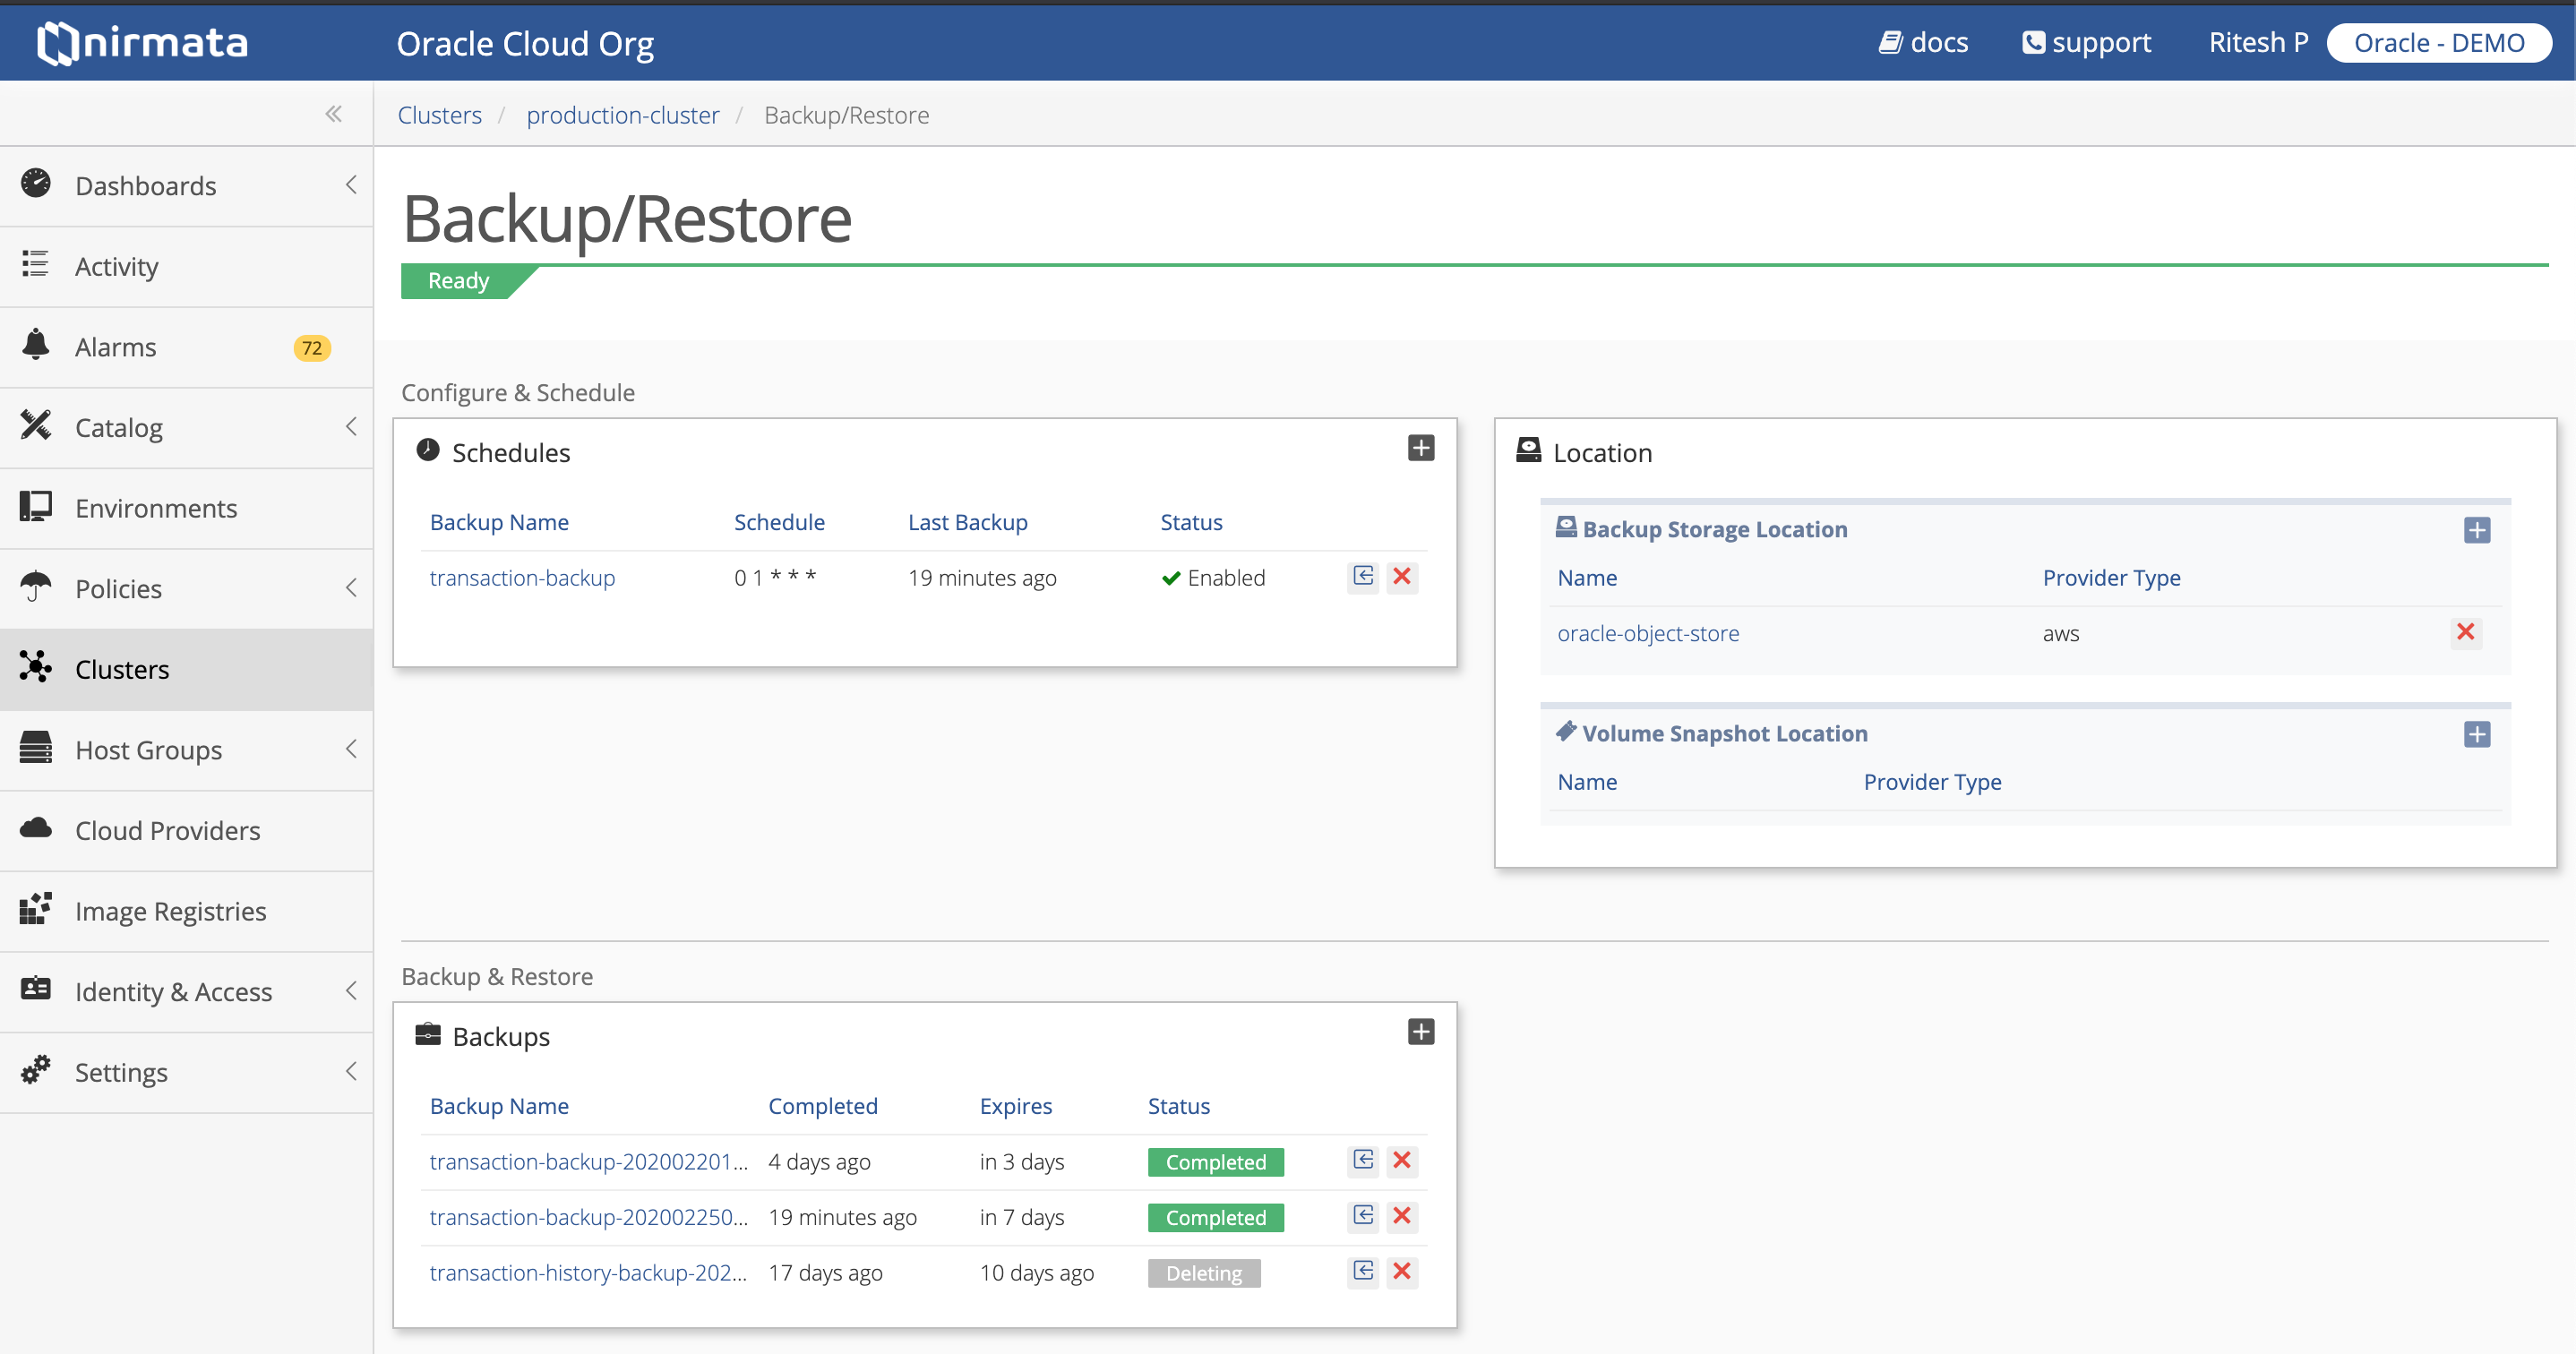
Task: Open Image Registries icon
Action: click(x=36, y=909)
